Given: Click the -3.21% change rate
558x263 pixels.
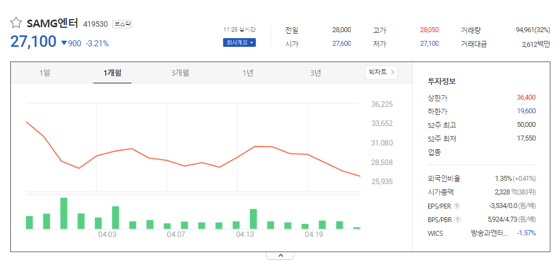Looking at the screenshot, I should point(98,44).
